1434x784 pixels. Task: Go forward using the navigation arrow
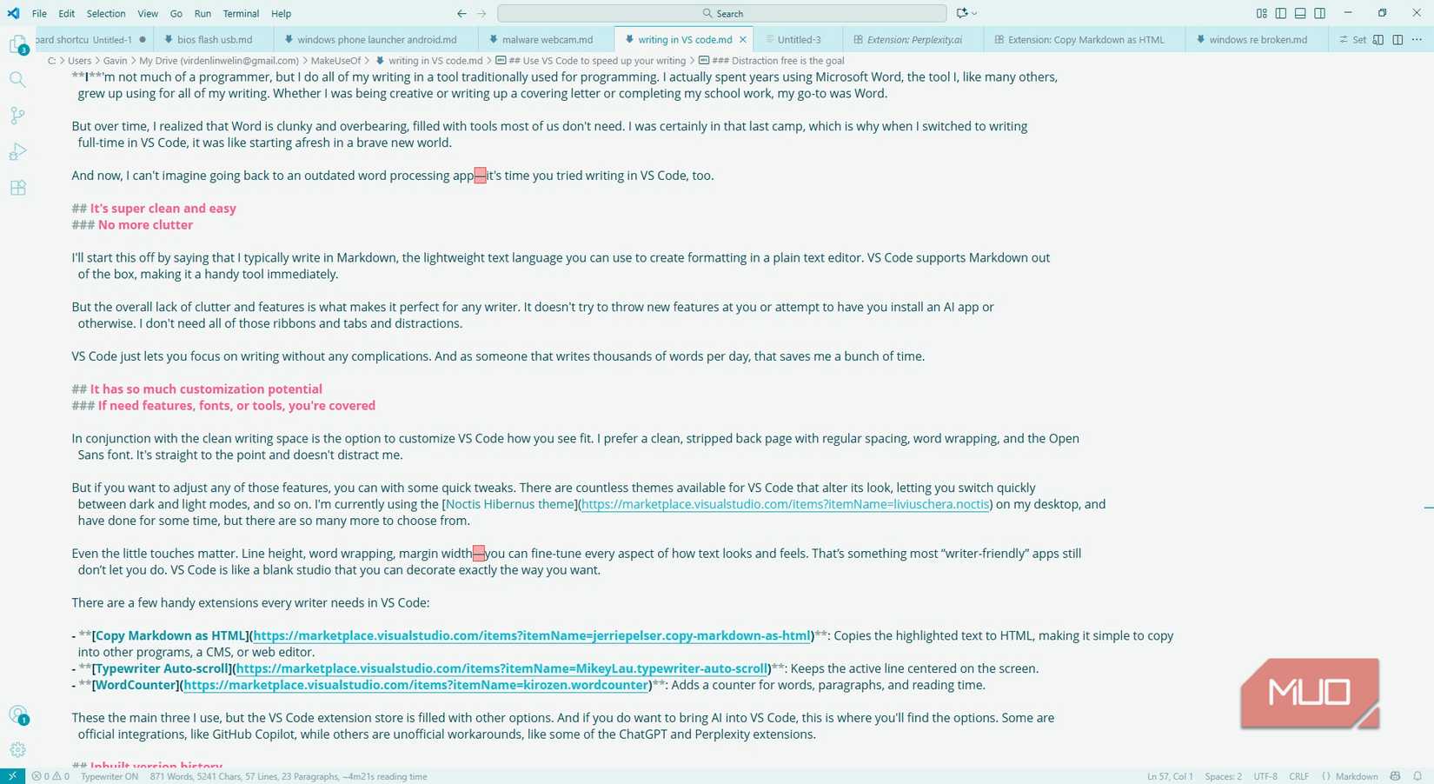[481, 13]
